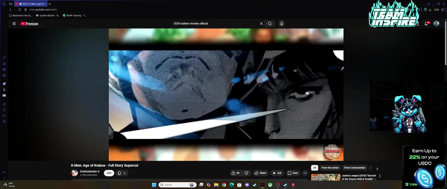Ask about this video
This screenshot has height=189, width=447.
(x=277, y=173)
